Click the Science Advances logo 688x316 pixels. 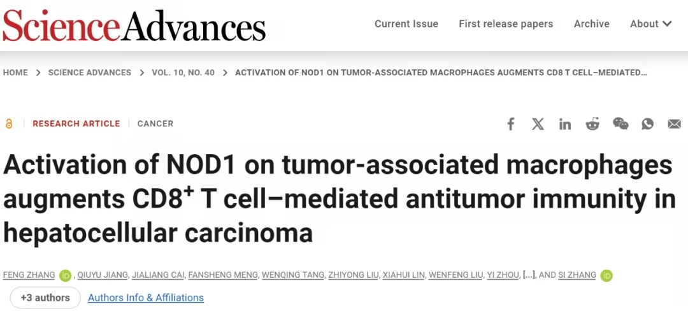click(x=134, y=24)
